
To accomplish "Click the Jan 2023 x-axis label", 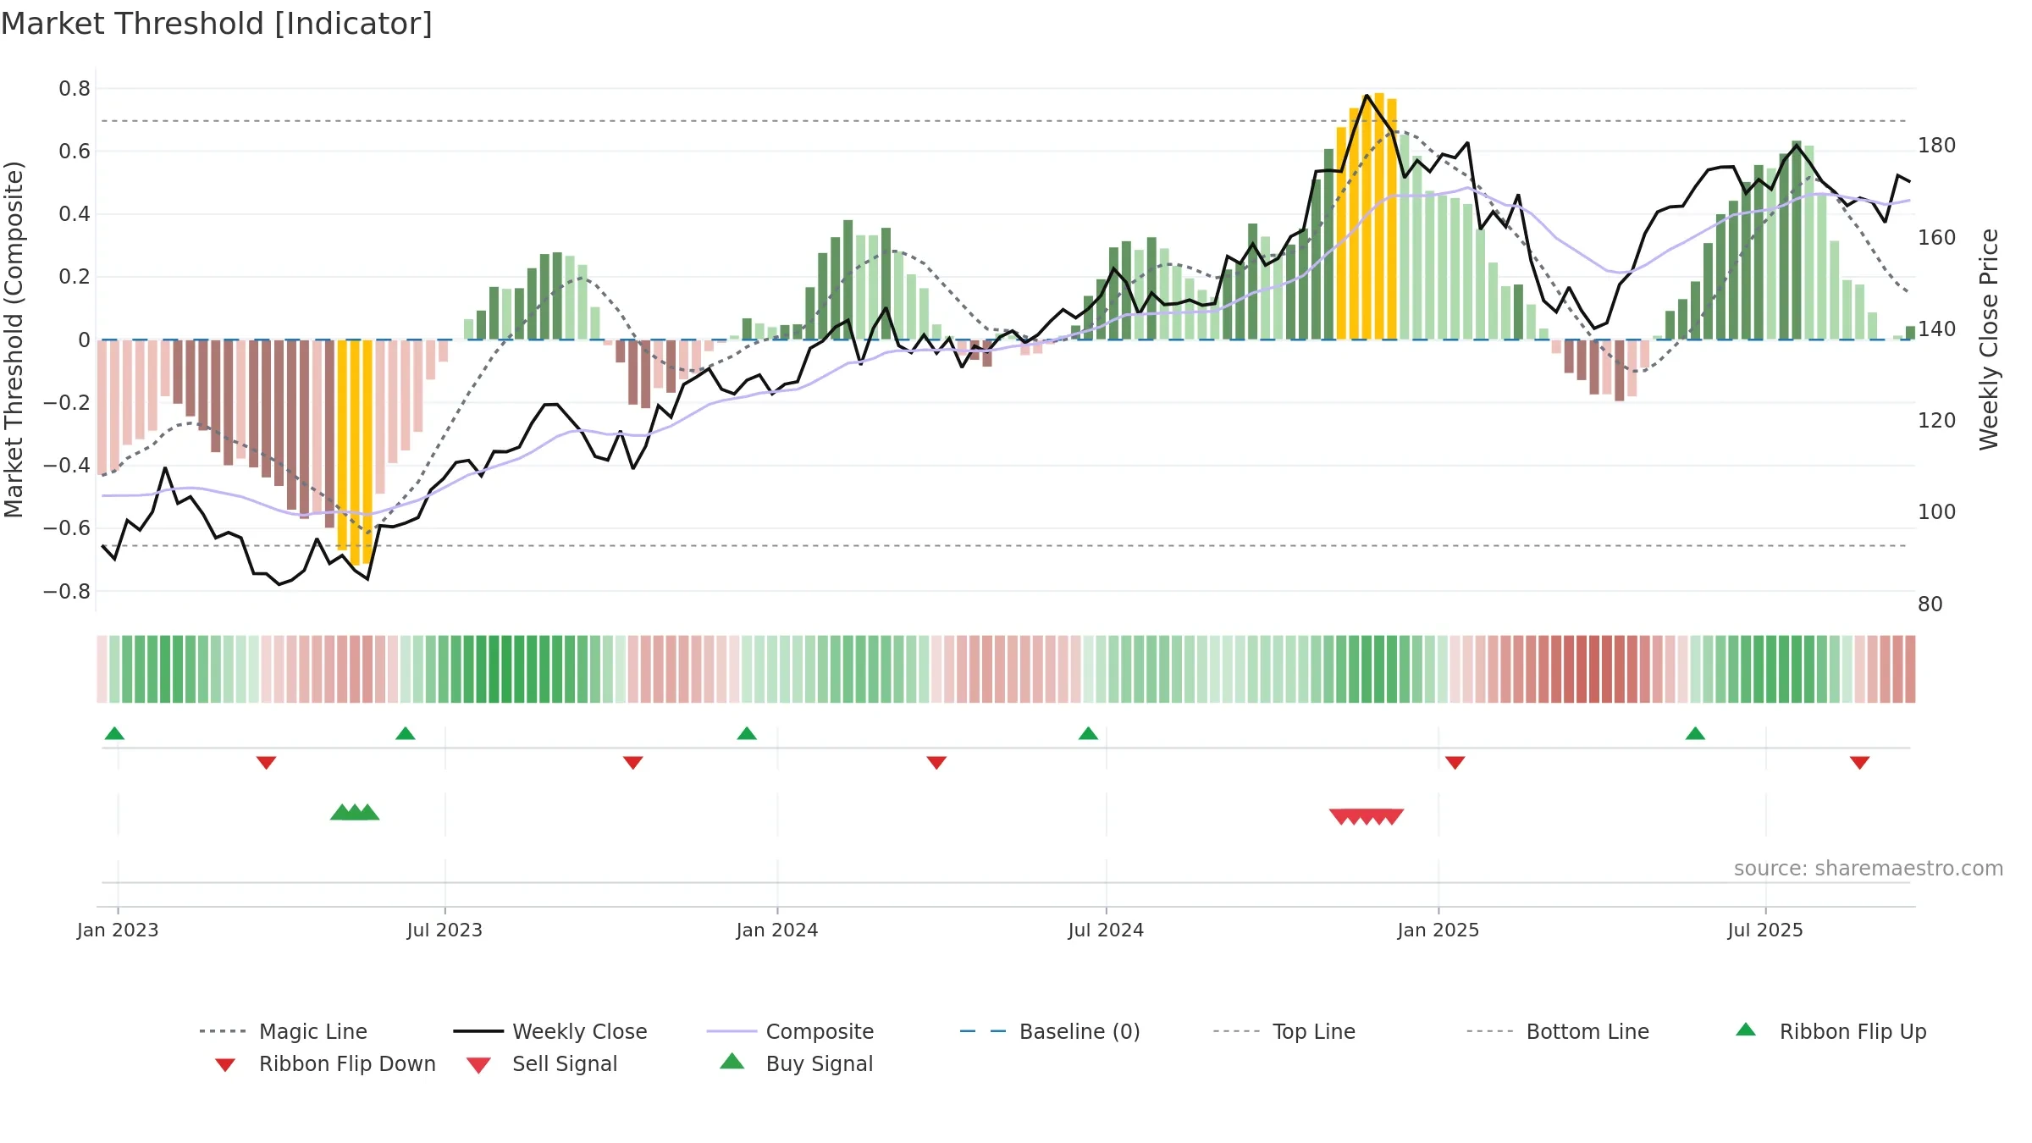I will pyautogui.click(x=118, y=930).
